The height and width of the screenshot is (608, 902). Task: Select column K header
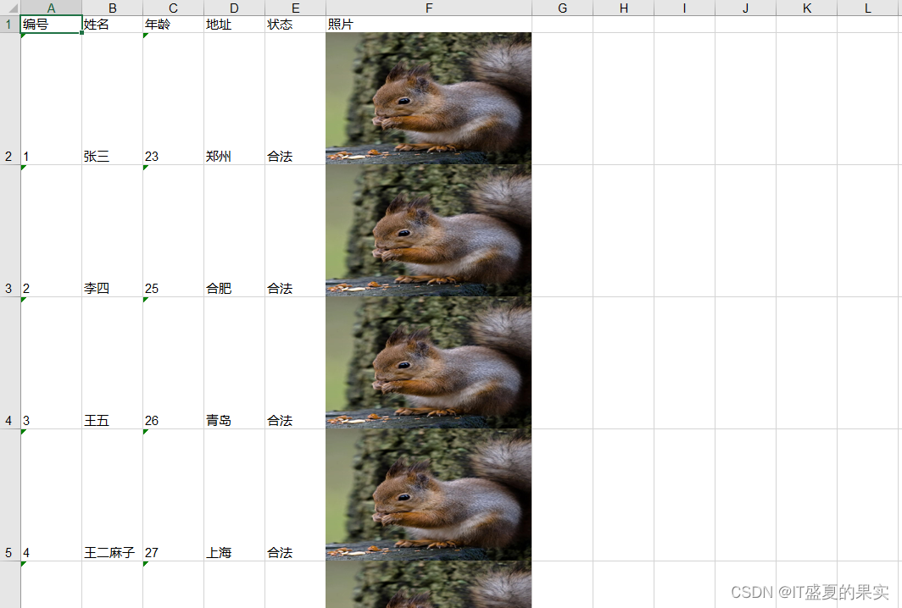click(806, 8)
